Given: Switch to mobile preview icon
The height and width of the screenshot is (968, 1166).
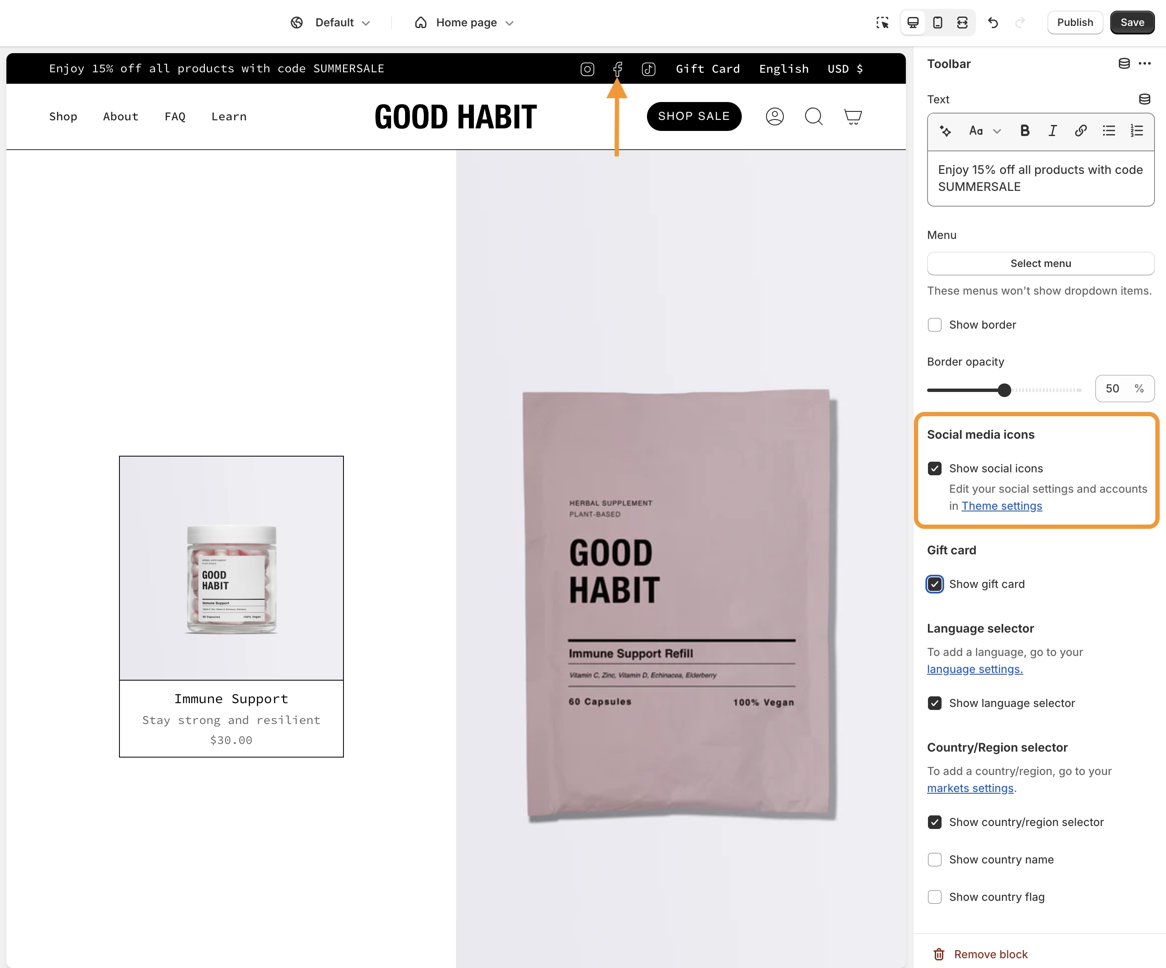Looking at the screenshot, I should (x=937, y=23).
